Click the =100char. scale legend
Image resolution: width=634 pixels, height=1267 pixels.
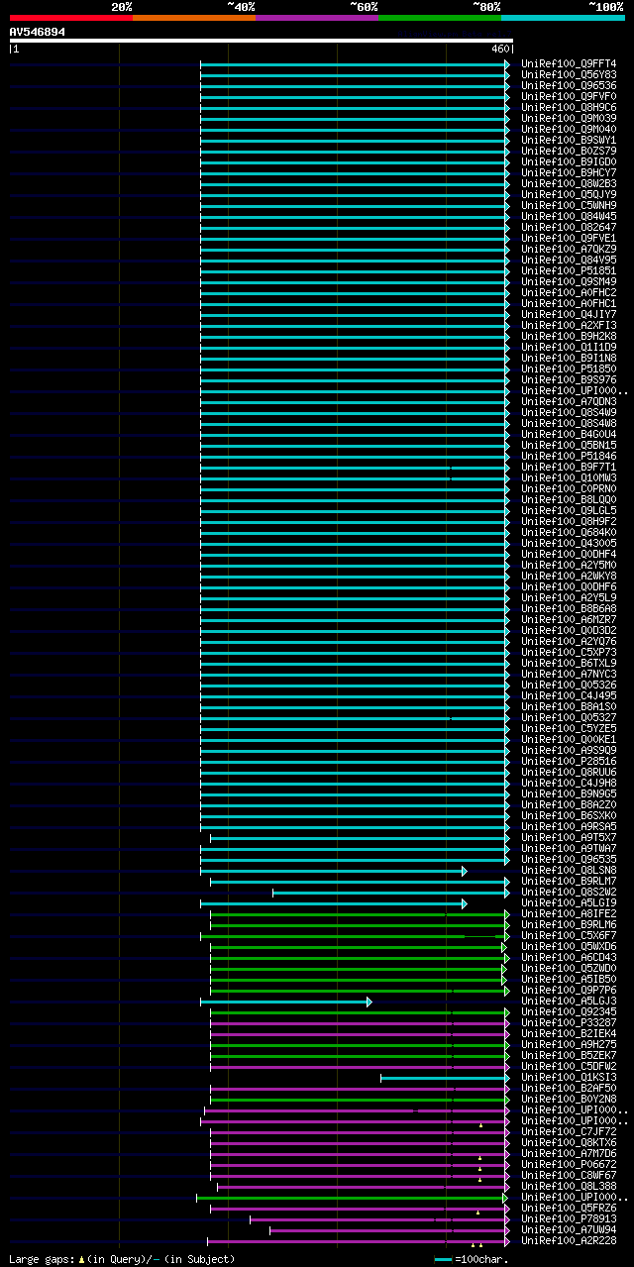click(471, 1259)
